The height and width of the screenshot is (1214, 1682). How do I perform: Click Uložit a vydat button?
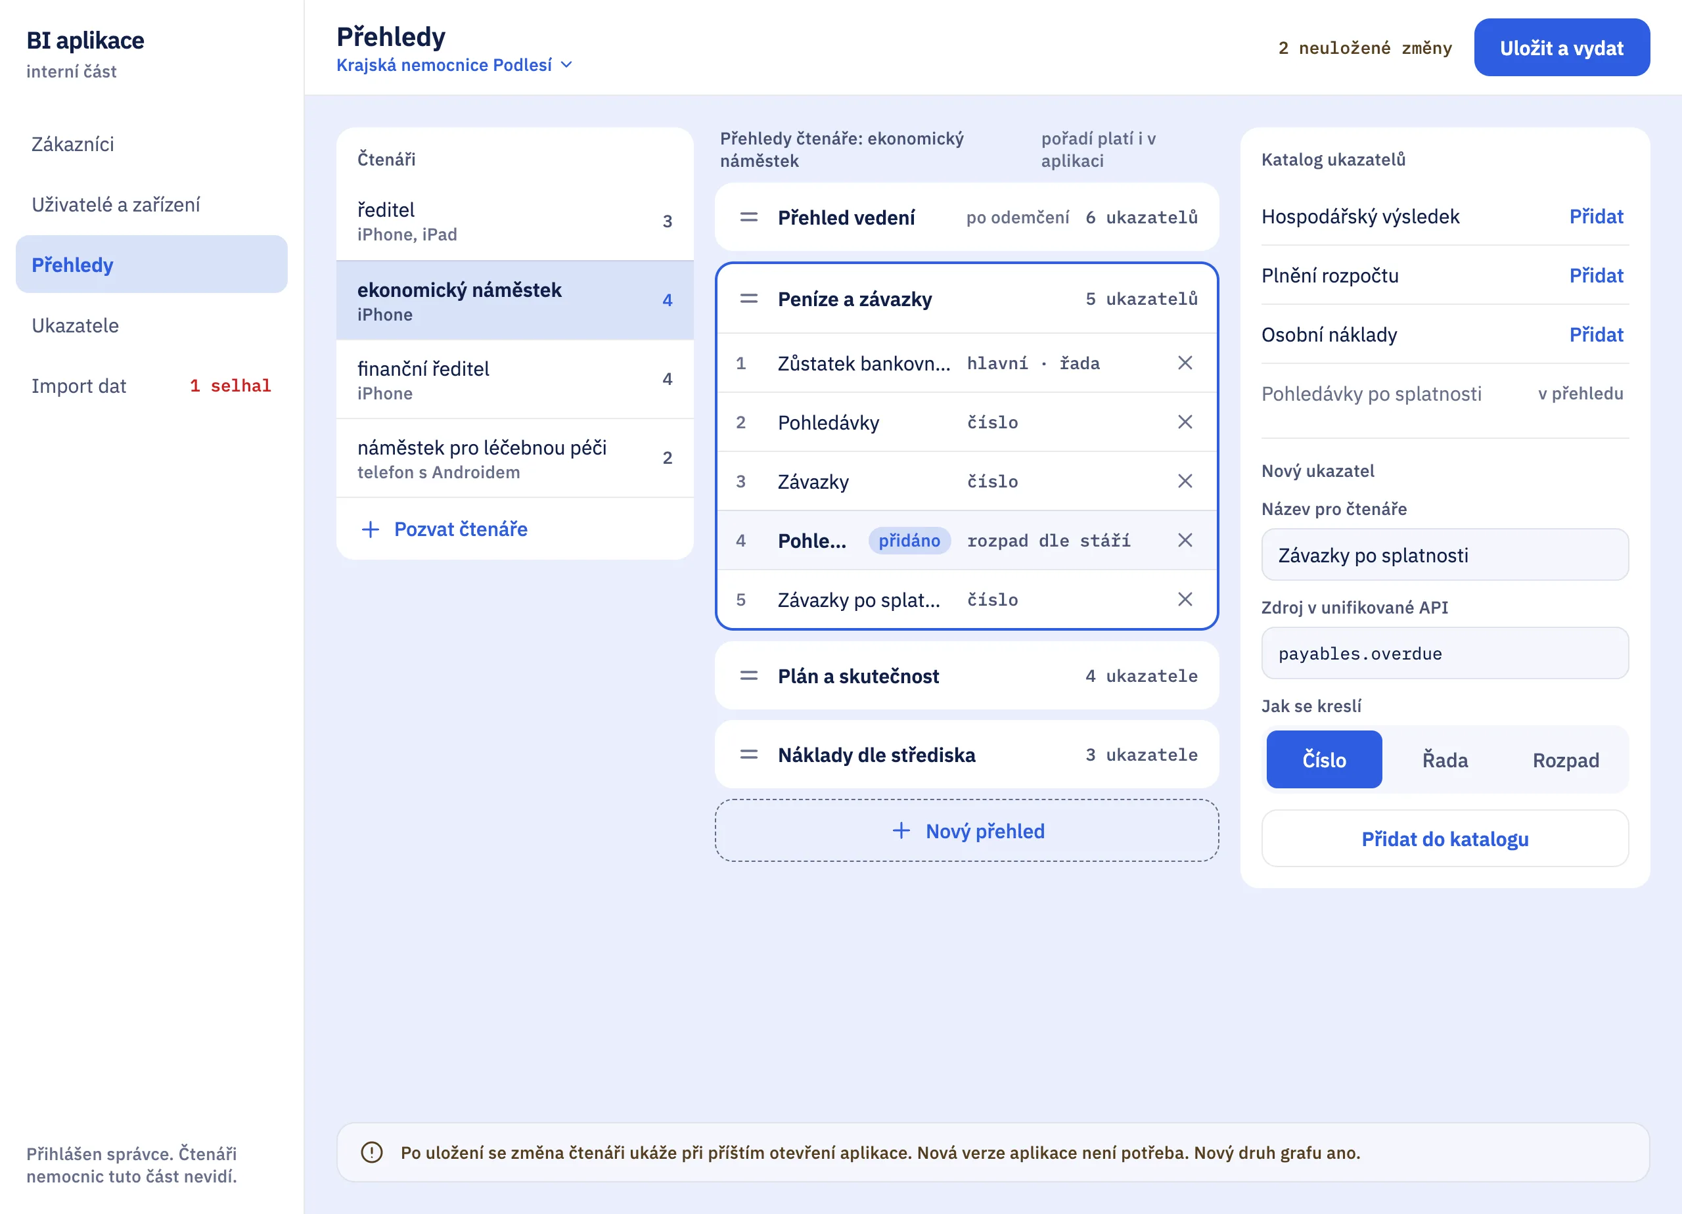click(1561, 48)
